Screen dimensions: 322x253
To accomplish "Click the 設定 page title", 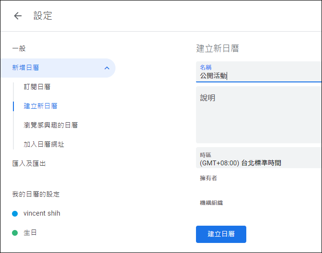I will (43, 16).
